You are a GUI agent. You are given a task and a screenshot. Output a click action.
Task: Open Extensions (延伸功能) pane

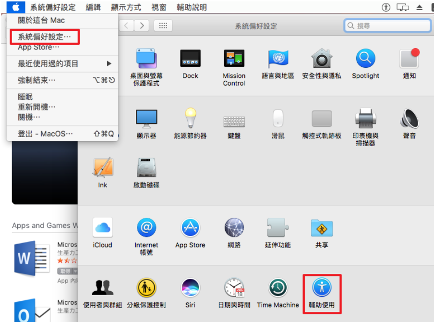[278, 233]
